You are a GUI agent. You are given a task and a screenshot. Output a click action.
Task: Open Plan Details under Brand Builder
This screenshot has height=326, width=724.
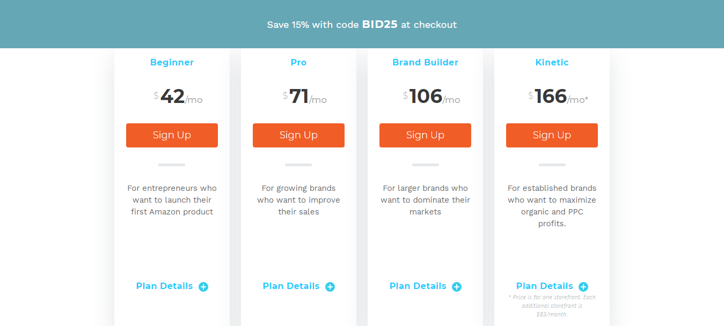click(418, 286)
